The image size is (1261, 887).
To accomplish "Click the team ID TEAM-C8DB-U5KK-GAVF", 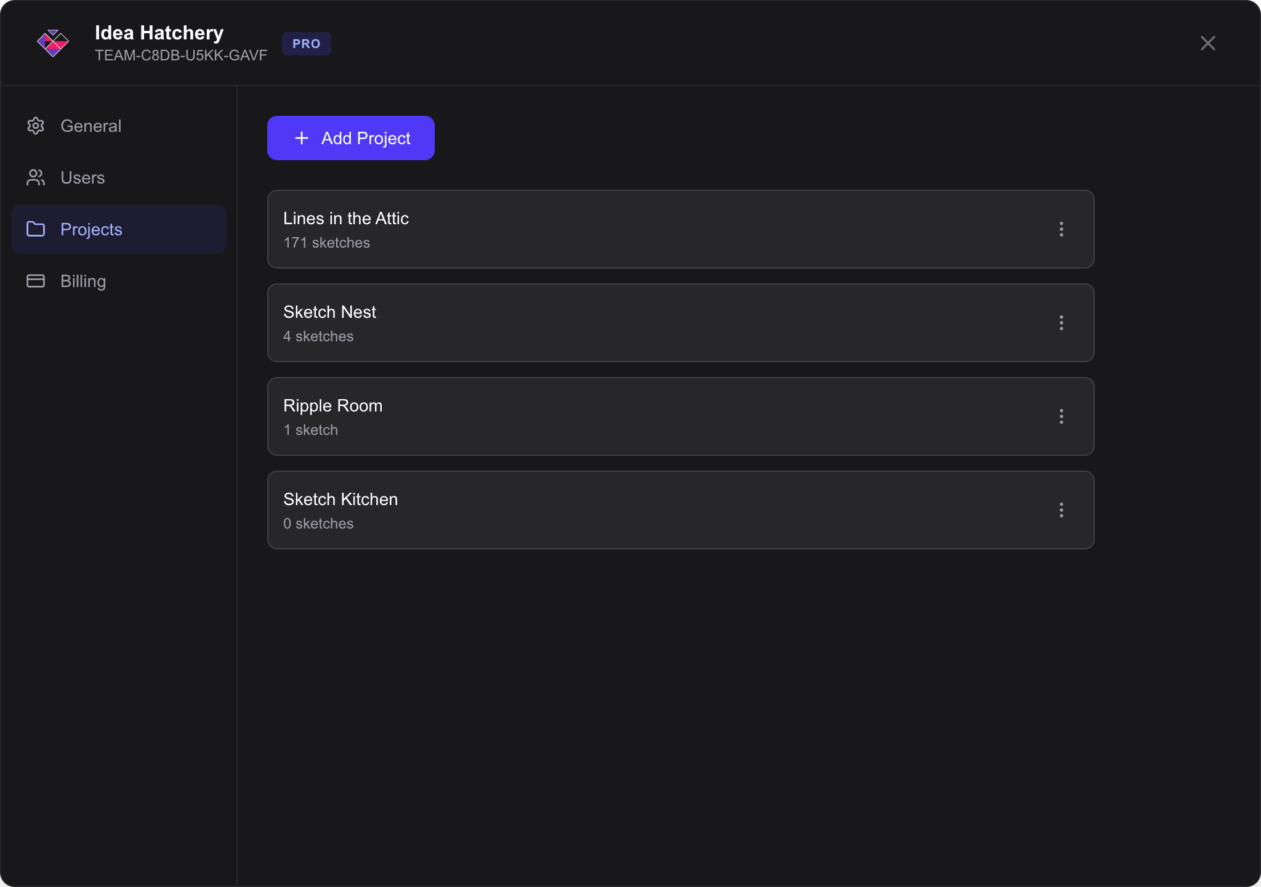I will [x=181, y=55].
